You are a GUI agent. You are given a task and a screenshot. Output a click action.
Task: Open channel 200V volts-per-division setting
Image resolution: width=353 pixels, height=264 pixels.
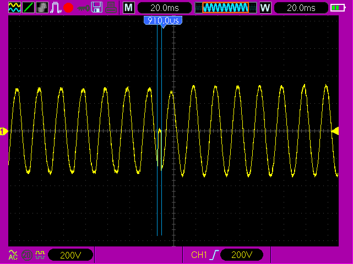[70, 255]
